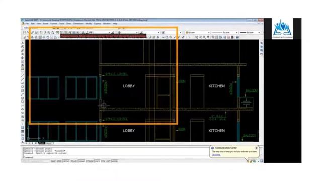Click the Erase icon in Modify toolbar
This screenshot has height=181, width=322.
[25, 37]
